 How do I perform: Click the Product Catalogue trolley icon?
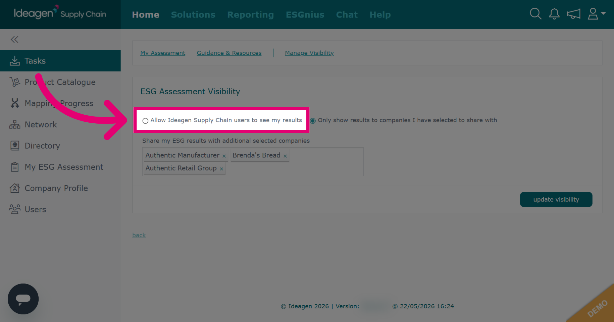pos(15,82)
